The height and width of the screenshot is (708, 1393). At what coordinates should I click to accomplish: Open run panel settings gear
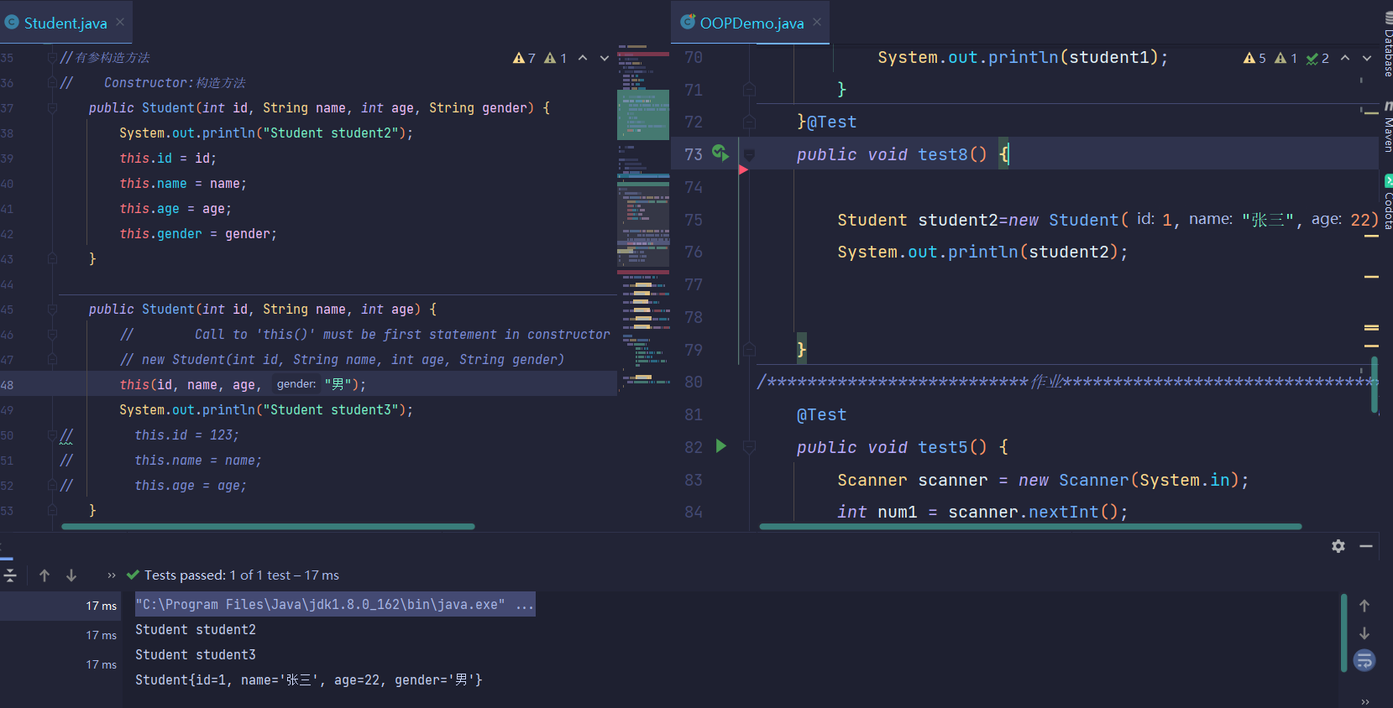pos(1338,546)
